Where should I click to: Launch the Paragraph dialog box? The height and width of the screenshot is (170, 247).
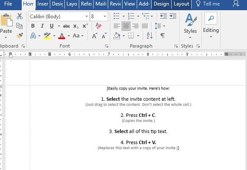176,46
